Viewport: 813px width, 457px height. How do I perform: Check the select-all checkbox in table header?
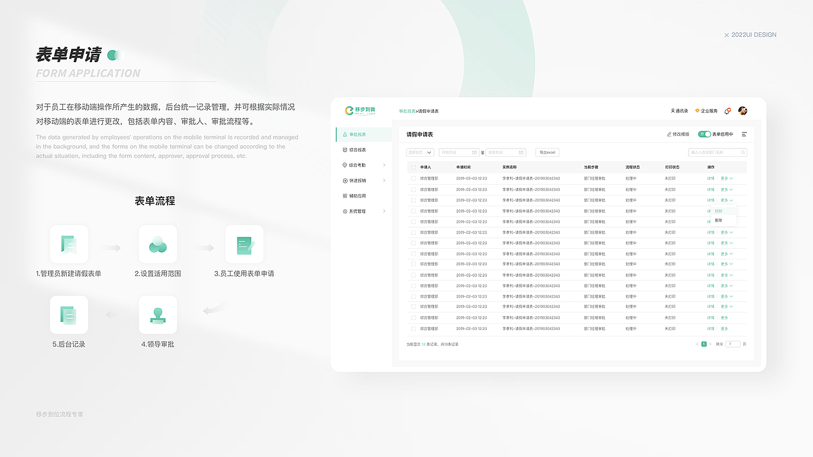click(x=413, y=167)
